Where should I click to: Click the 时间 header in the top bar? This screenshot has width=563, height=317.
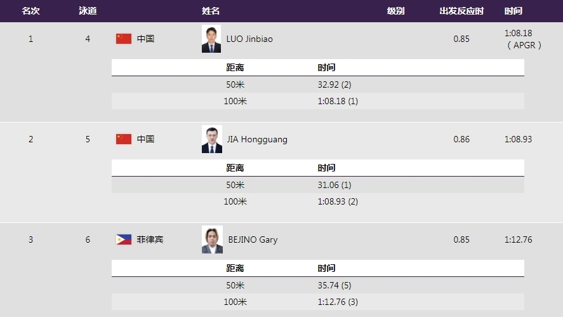point(513,11)
